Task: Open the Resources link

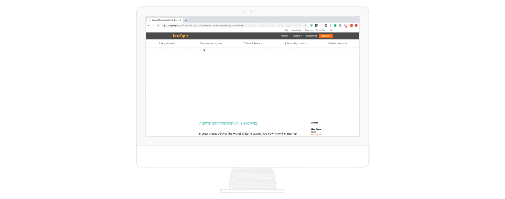Action: click(x=309, y=30)
